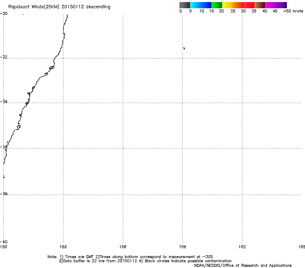
Task: Click the '>50 knots' legend label
Action: 293,11
